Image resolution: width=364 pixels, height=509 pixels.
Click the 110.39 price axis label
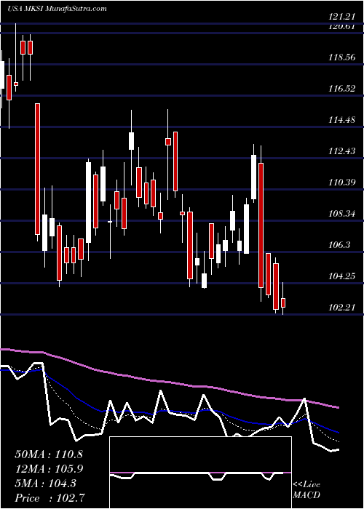click(x=342, y=183)
